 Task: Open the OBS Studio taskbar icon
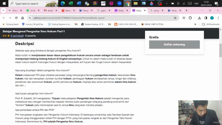pos(160,3)
